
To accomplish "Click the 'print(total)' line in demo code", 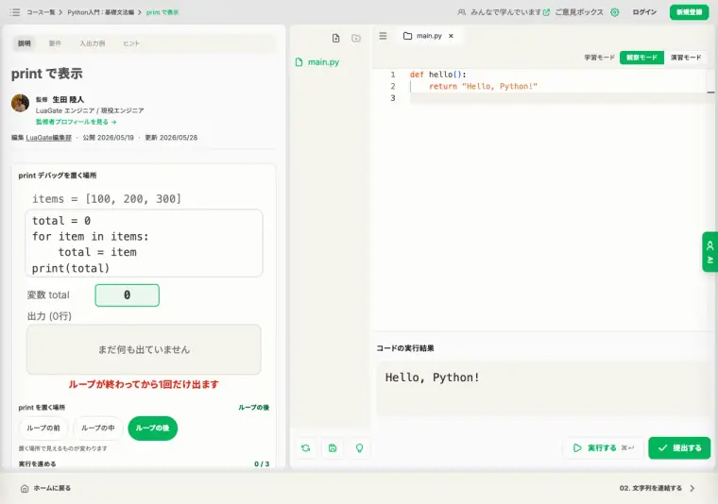I will tap(71, 268).
